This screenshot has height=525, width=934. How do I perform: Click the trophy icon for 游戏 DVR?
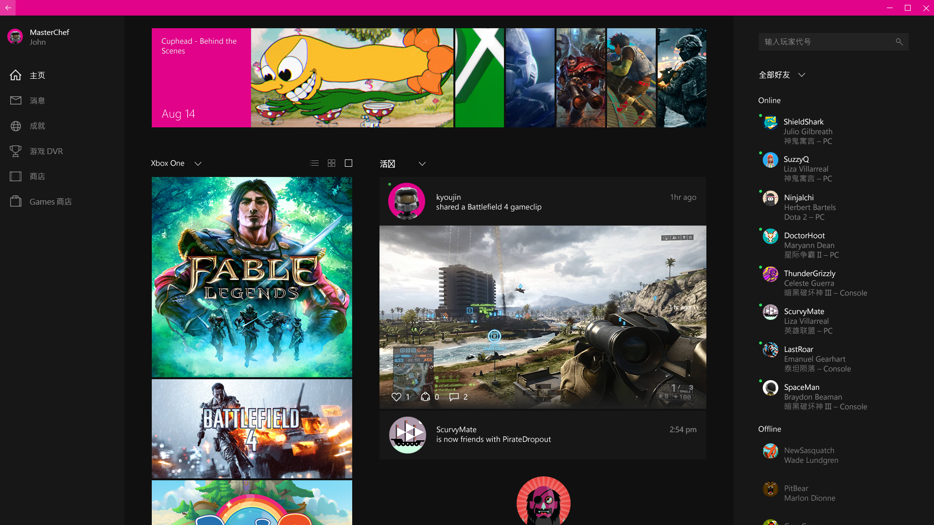point(16,151)
